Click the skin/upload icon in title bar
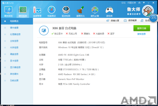The height and width of the screenshot is (106, 158). pos(139,3)
